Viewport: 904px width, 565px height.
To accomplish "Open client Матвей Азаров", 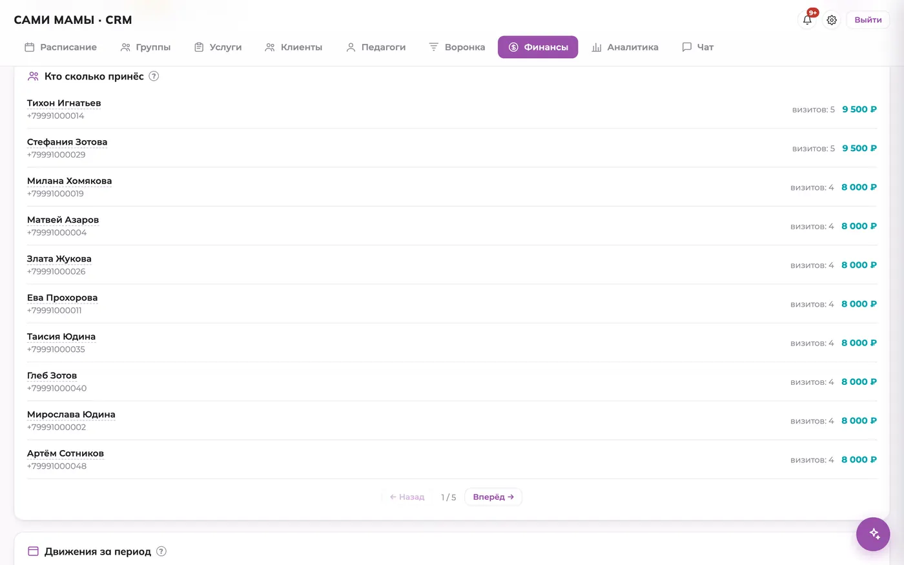I will (63, 220).
